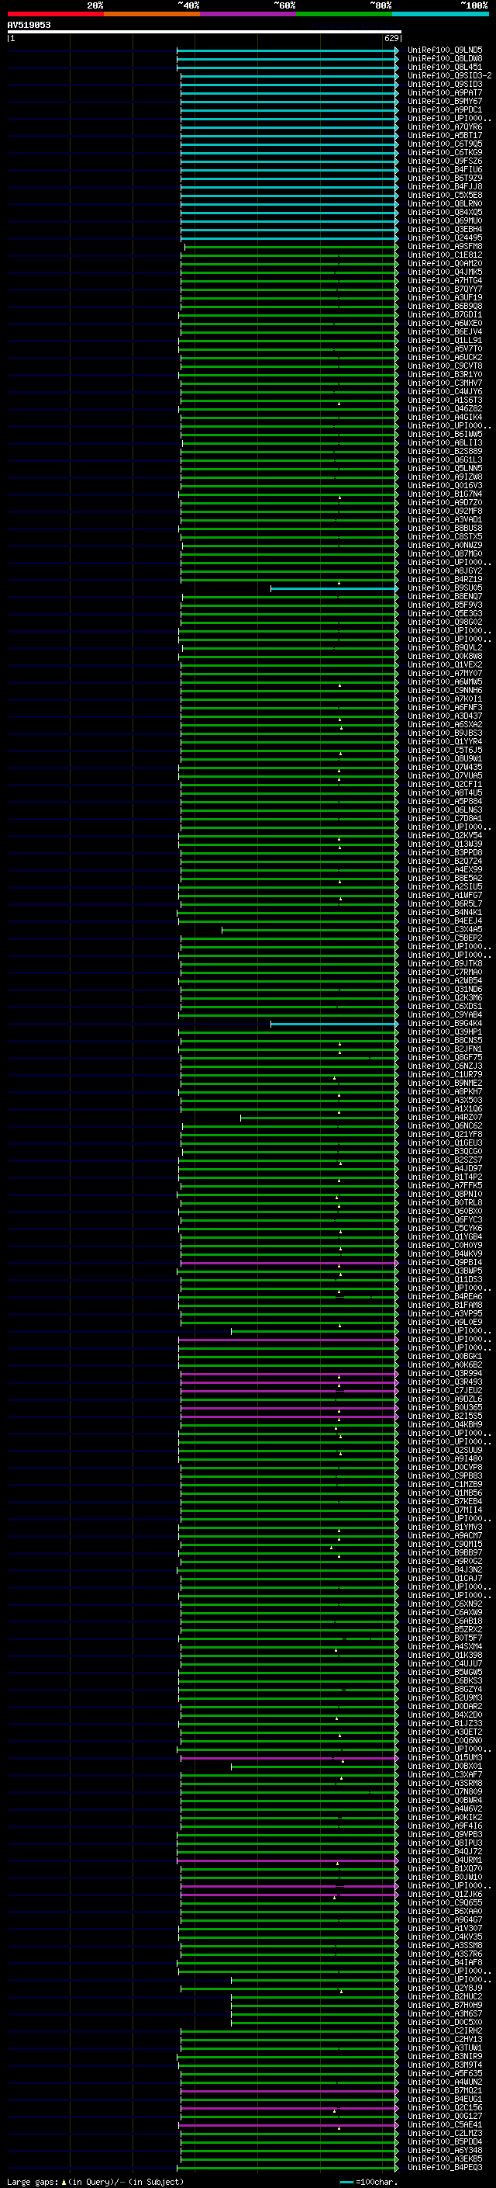
Task: Select hit label UniRef100_B9MY67
Action: [444, 102]
